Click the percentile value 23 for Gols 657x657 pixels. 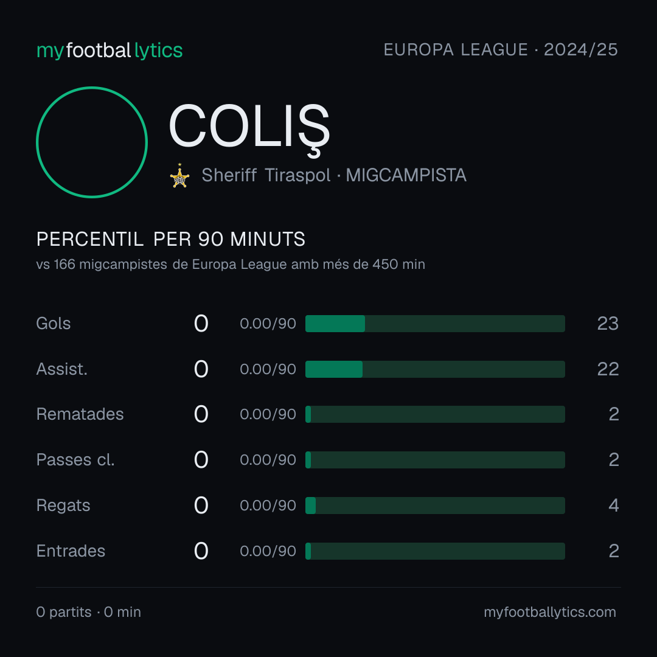point(608,324)
